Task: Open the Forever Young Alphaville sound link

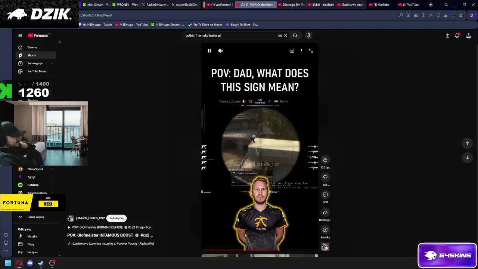Action: [x=111, y=244]
